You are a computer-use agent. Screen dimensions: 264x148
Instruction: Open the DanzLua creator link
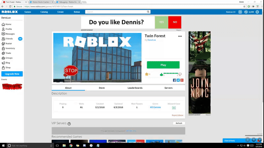151,40
